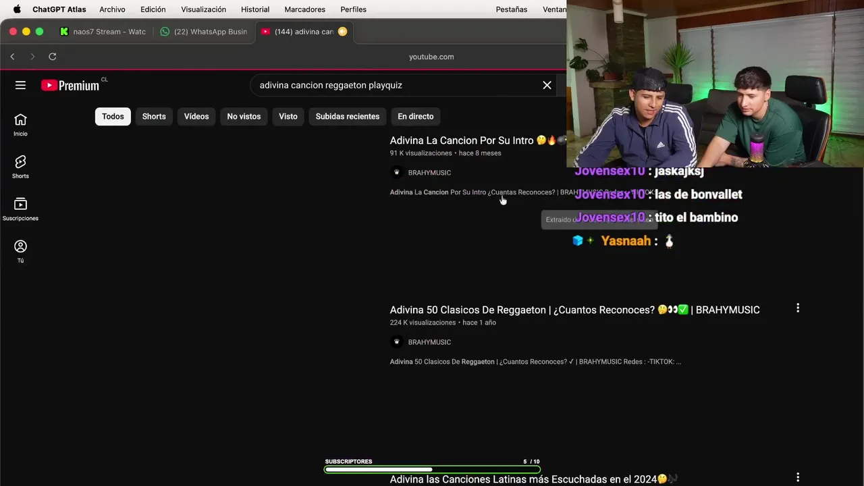Image resolution: width=864 pixels, height=486 pixels.
Task: Select the adivina cancion YouTube tab
Action: (304, 32)
